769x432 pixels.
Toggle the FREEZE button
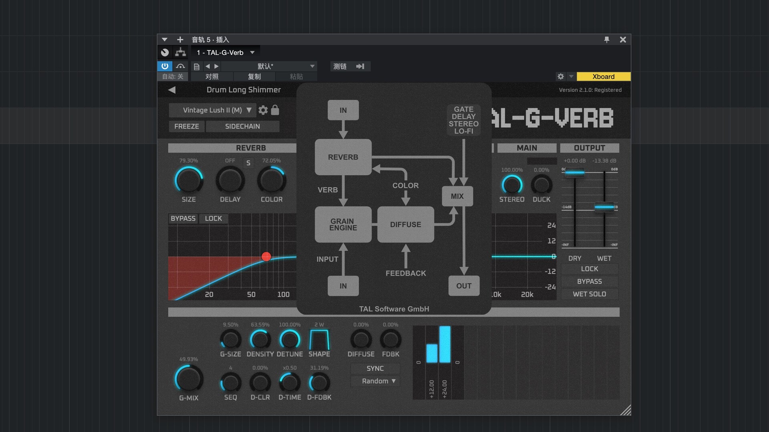(x=187, y=126)
